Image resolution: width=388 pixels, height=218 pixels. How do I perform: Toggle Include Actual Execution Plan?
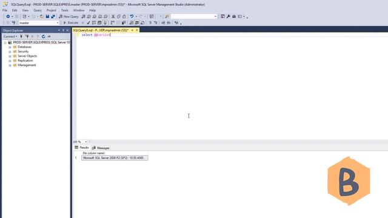coord(113,23)
